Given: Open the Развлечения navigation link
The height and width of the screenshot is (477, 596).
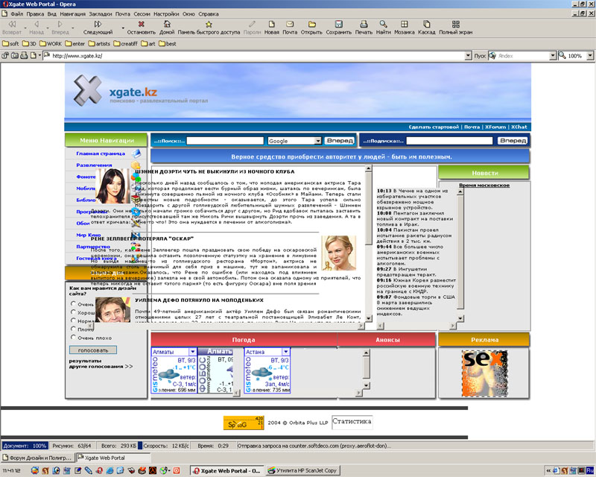Looking at the screenshot, I should pyautogui.click(x=94, y=165).
